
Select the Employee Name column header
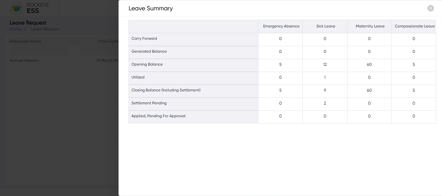click(25, 41)
